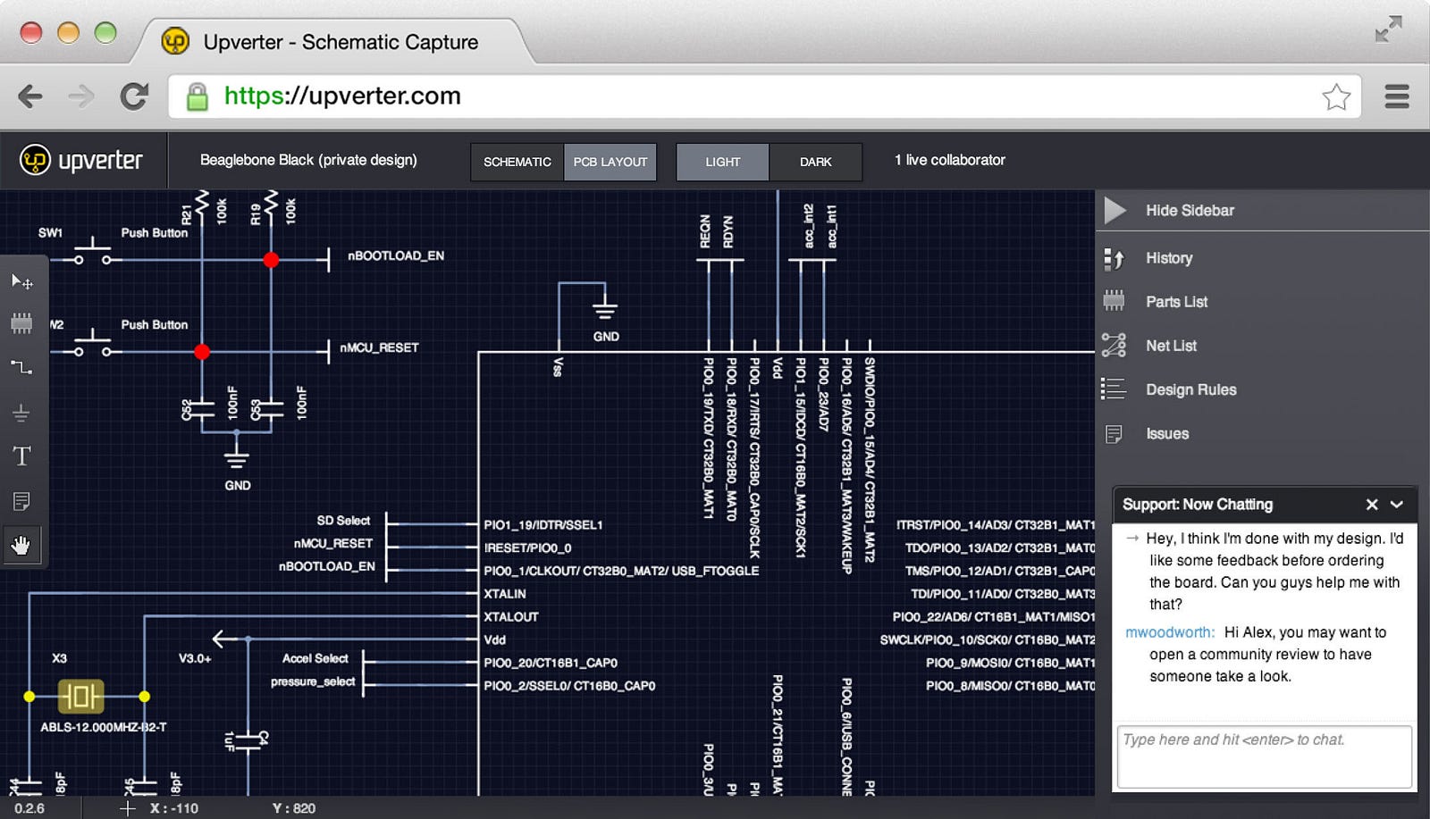Screen dimensions: 1430x819
Task: Click the 'SD Select' net label
Action: click(x=343, y=521)
